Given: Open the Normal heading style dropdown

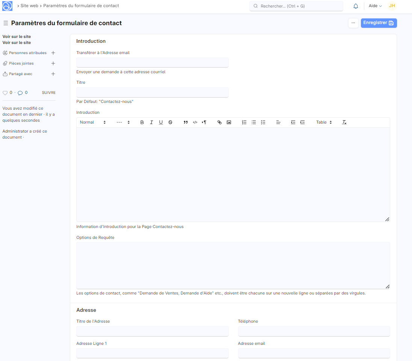Looking at the screenshot, I should click(93, 122).
